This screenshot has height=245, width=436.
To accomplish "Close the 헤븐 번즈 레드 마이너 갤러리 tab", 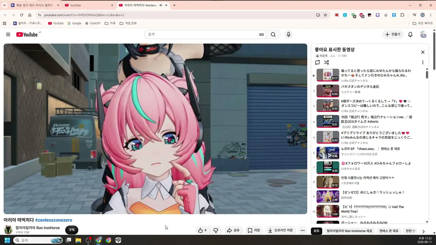I will pyautogui.click(x=58, y=5).
